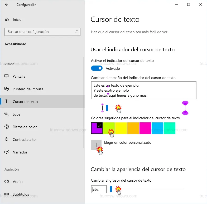Click the cursor indicator size slider handle
The image size is (207, 204).
tap(107, 108)
